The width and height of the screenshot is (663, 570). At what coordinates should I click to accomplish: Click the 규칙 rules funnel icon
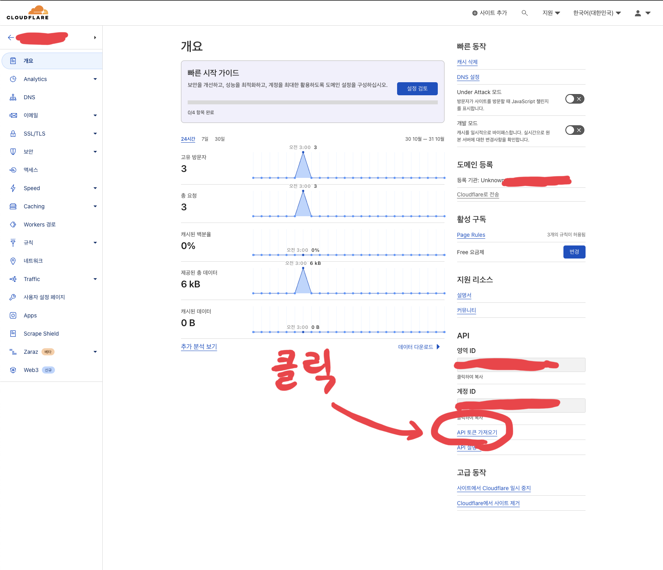point(13,243)
